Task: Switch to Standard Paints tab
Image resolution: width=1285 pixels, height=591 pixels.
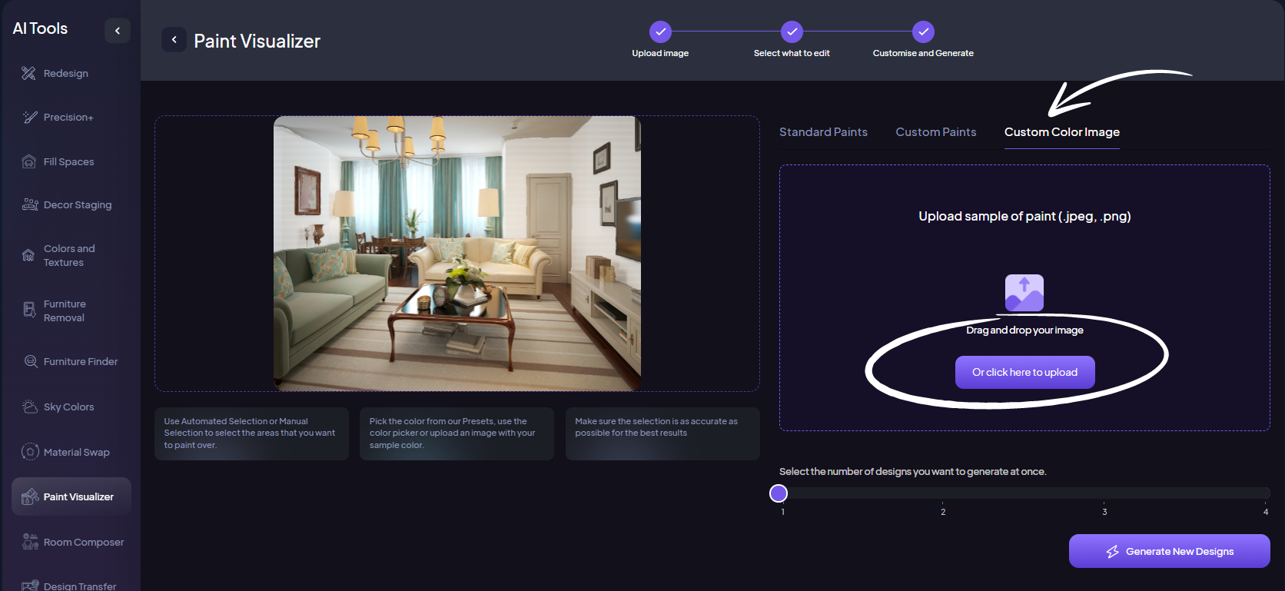Action: [x=823, y=132]
